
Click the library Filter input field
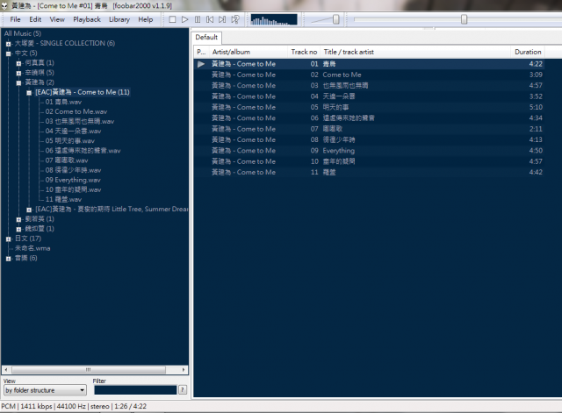135,390
